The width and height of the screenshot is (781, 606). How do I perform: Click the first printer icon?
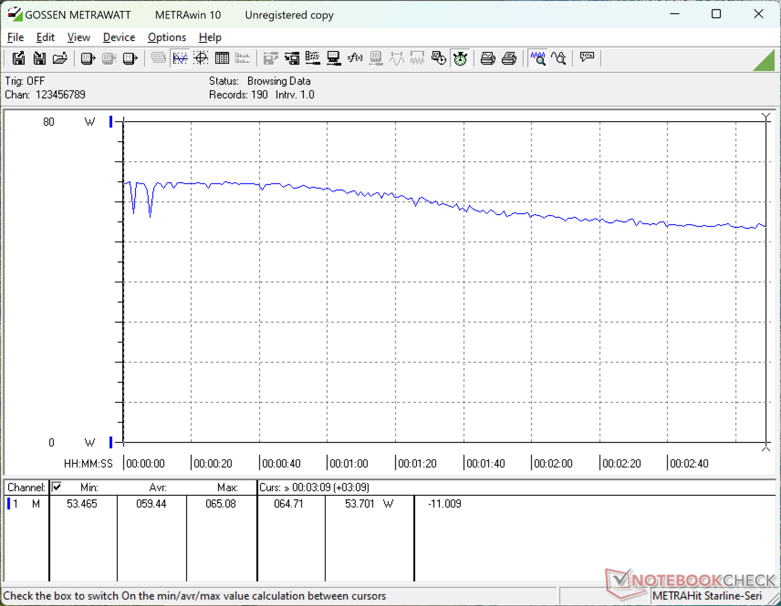[x=488, y=59]
